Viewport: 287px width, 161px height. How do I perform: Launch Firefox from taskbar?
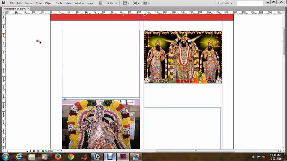tap(57, 157)
